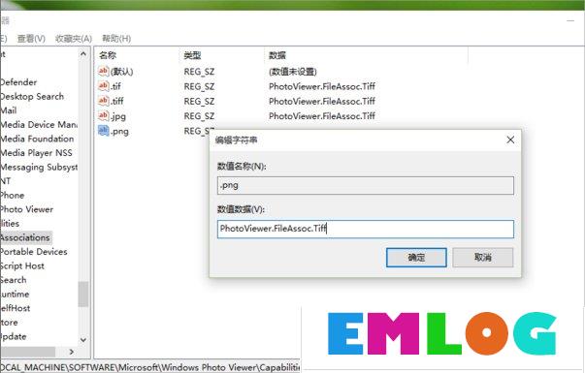
Task: Select the Store tree key
Action: point(9,323)
